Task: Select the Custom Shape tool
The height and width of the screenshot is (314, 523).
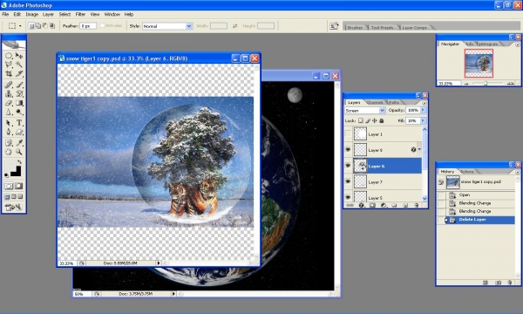Action: [x=19, y=132]
